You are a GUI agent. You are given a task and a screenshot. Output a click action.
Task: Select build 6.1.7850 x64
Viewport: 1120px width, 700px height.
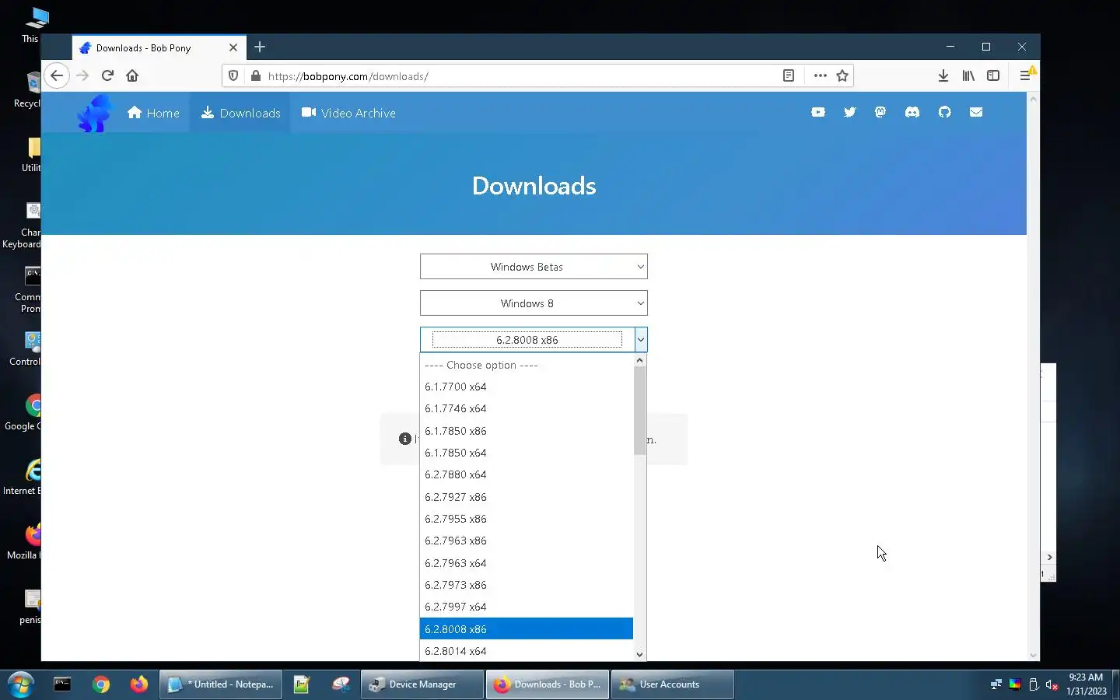tap(527, 453)
